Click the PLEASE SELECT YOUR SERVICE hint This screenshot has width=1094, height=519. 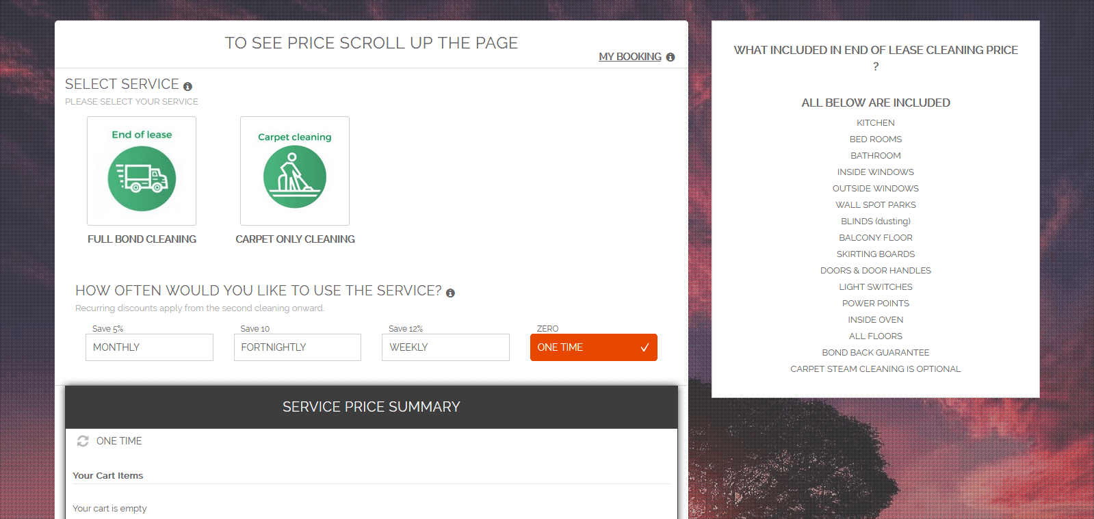click(x=131, y=102)
